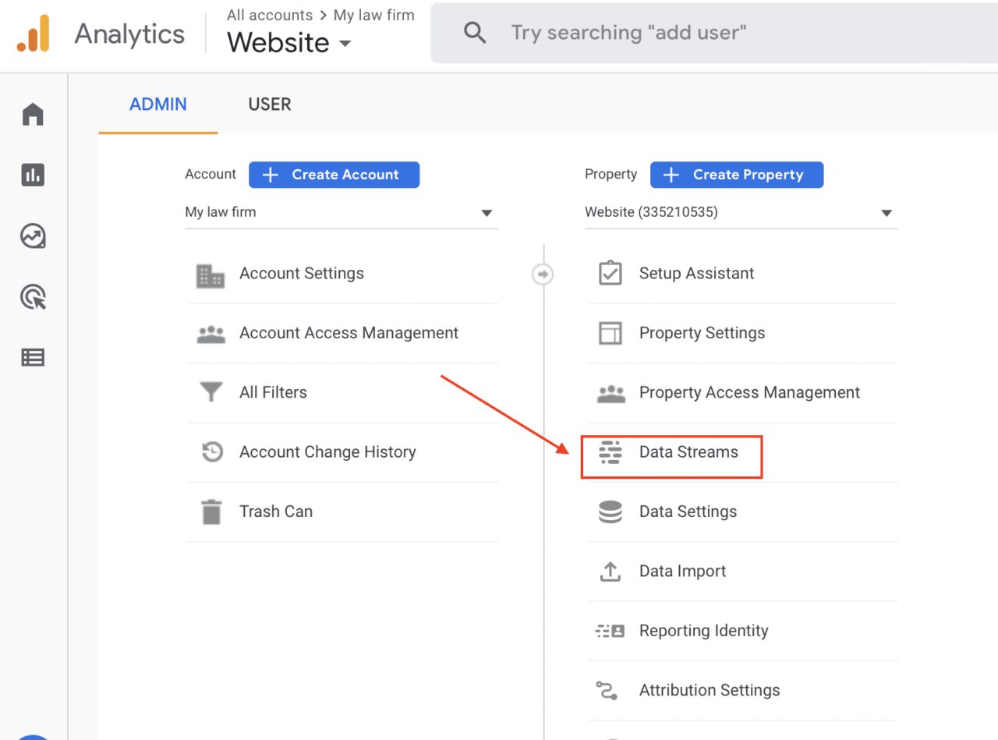The image size is (998, 740).
Task: Click the Account Access Management people icon
Action: click(x=211, y=334)
